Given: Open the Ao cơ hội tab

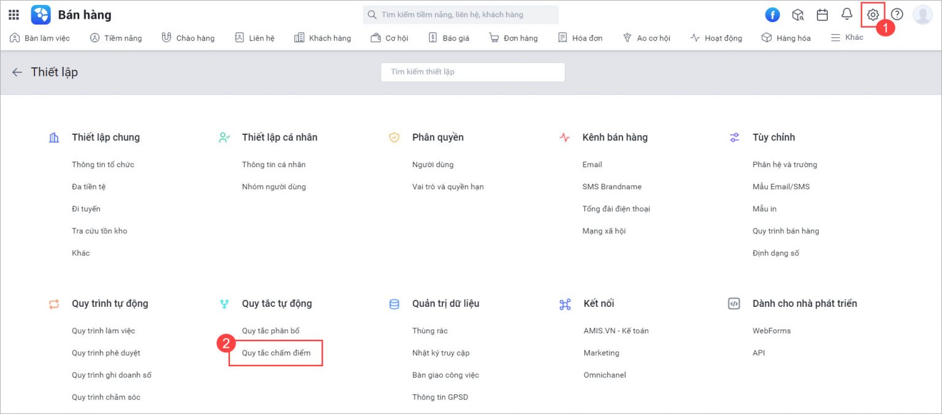Looking at the screenshot, I should [x=646, y=38].
